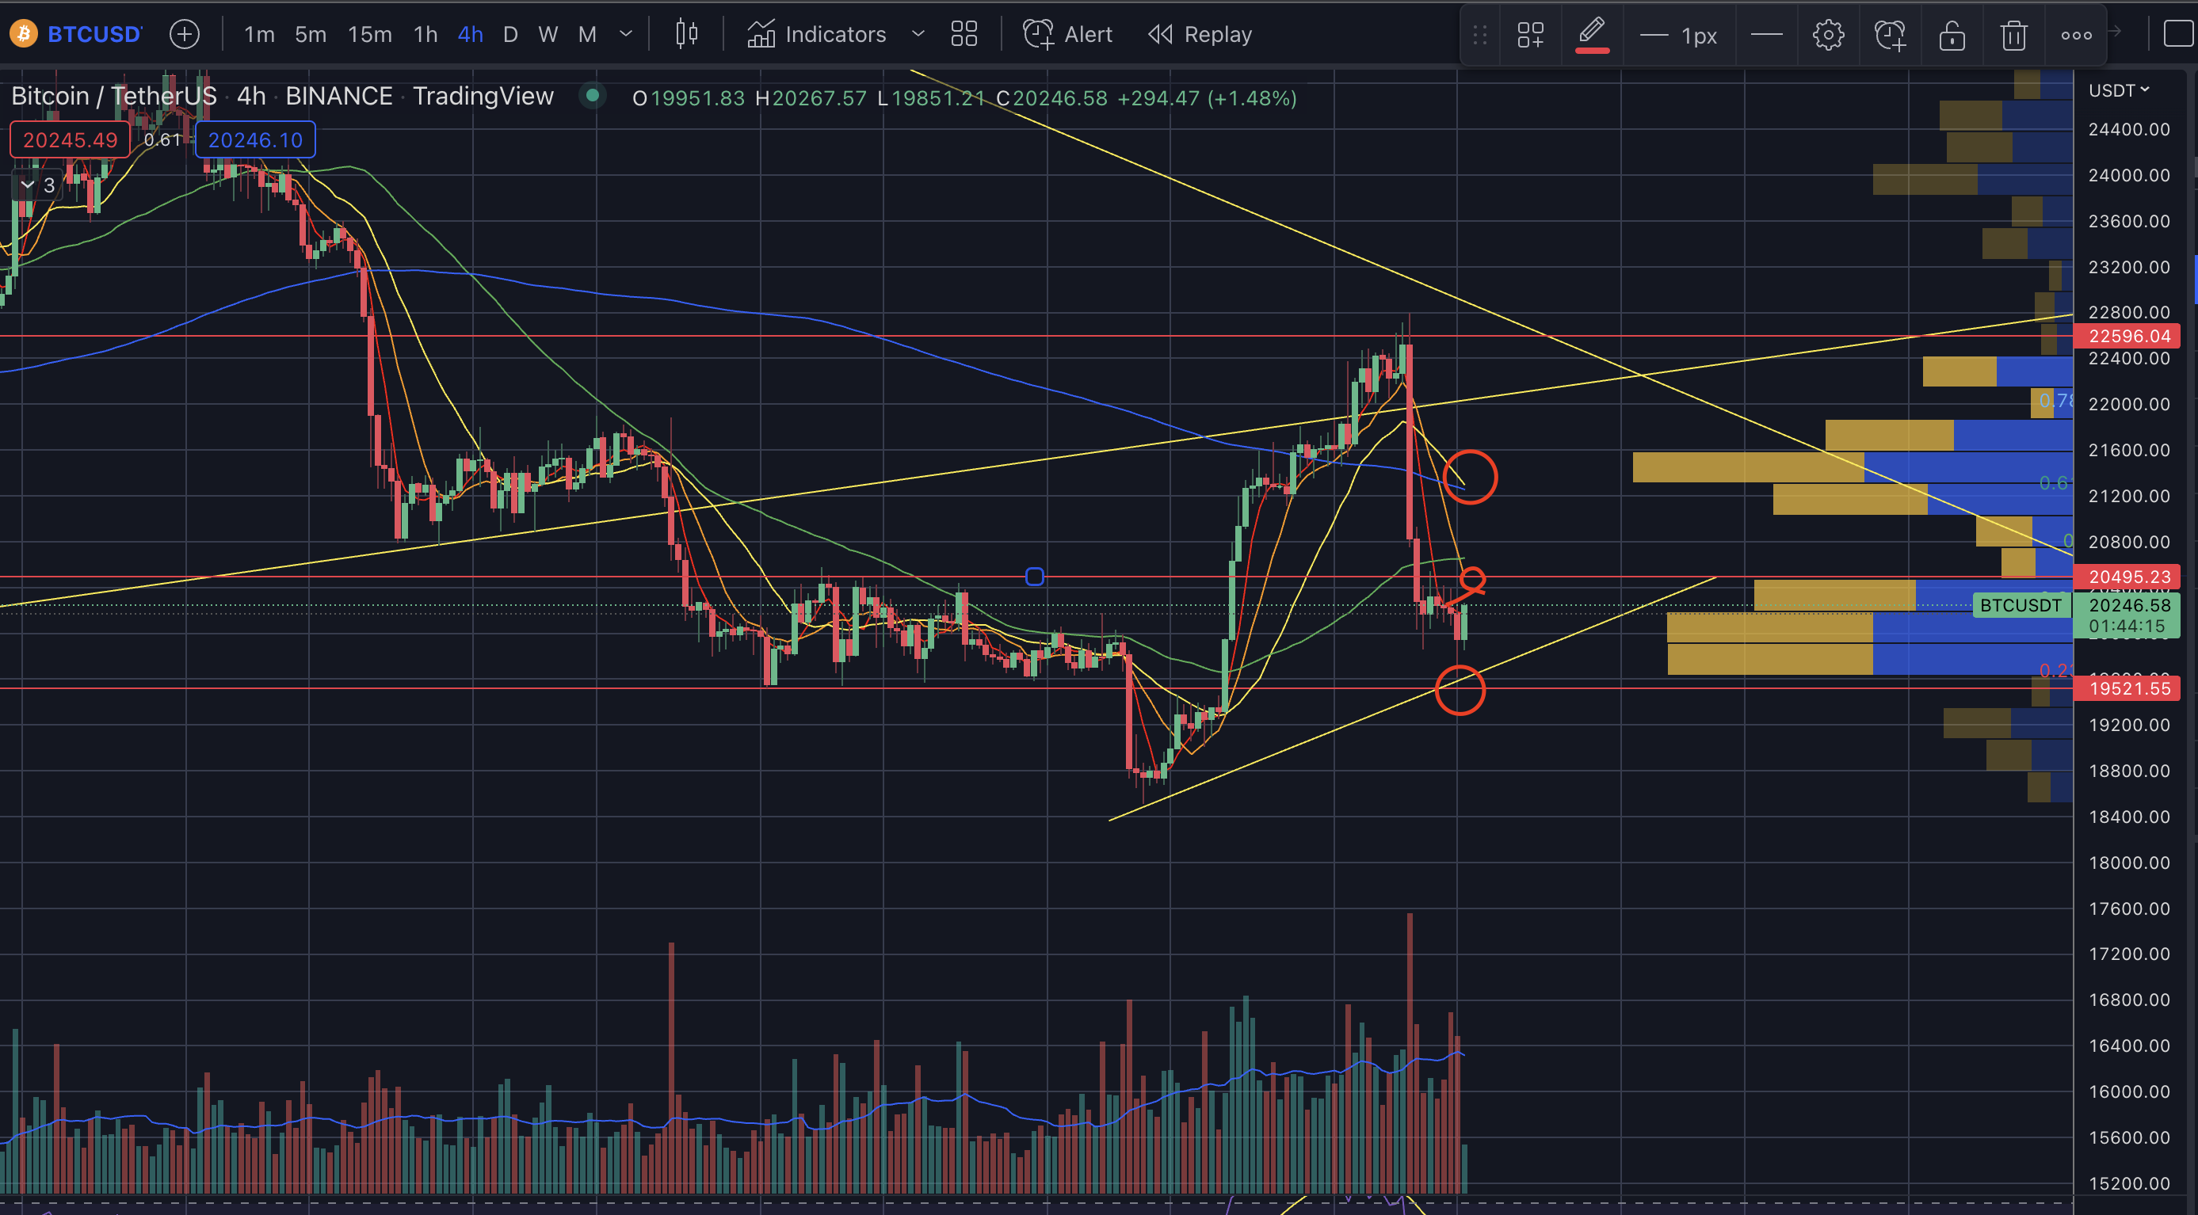Delete the selected drawing with trash icon
This screenshot has width=2198, height=1215.
[2013, 35]
